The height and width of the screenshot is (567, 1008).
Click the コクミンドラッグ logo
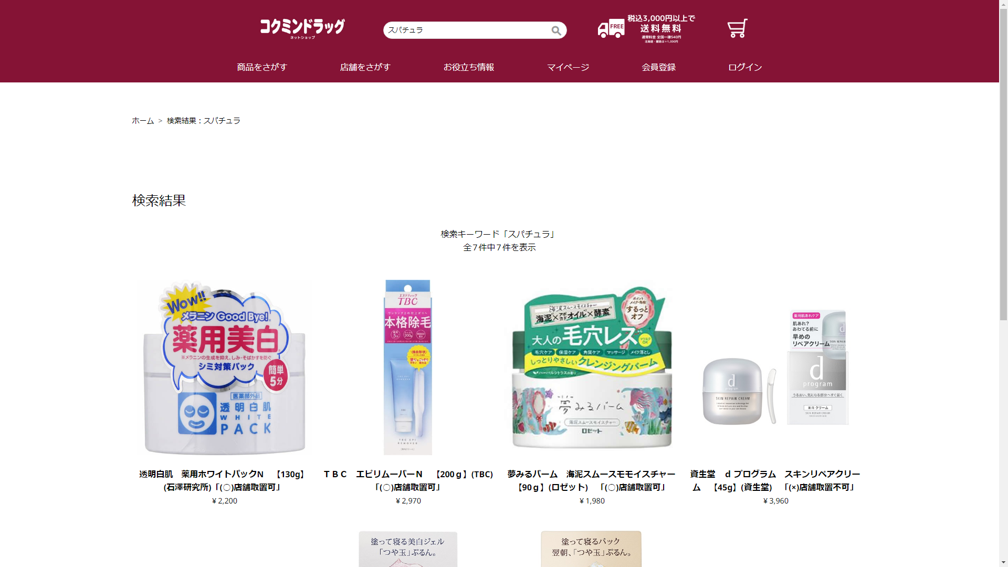[302, 28]
